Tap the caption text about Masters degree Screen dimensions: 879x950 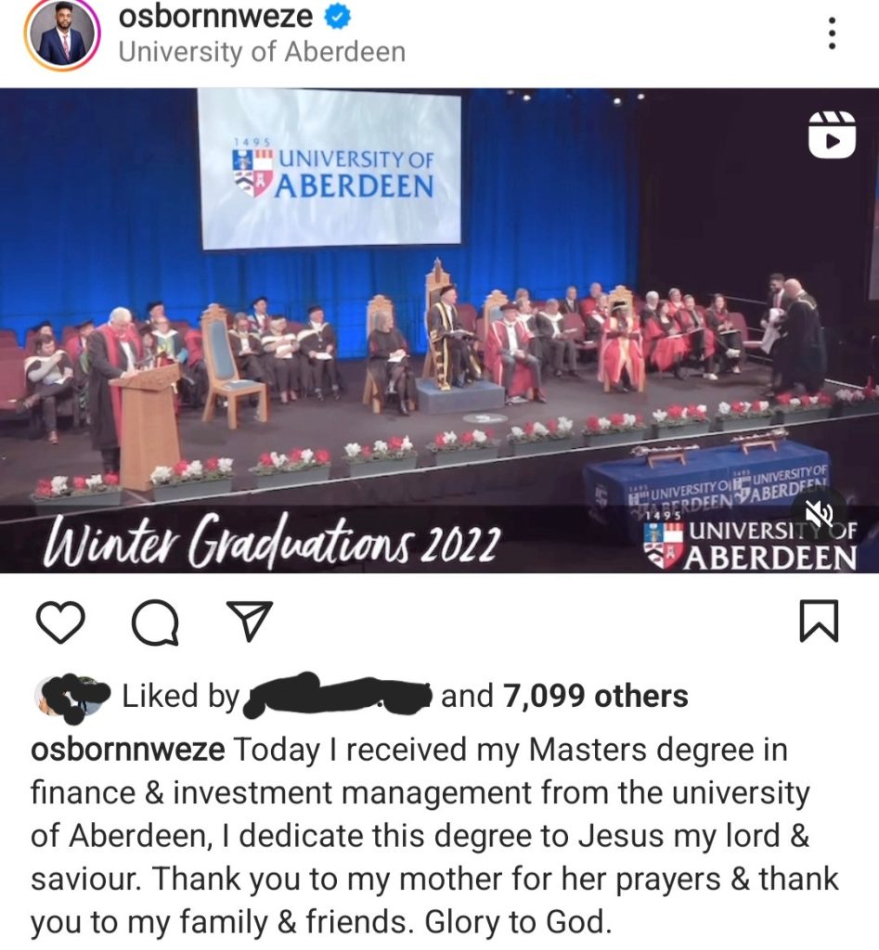click(x=434, y=836)
